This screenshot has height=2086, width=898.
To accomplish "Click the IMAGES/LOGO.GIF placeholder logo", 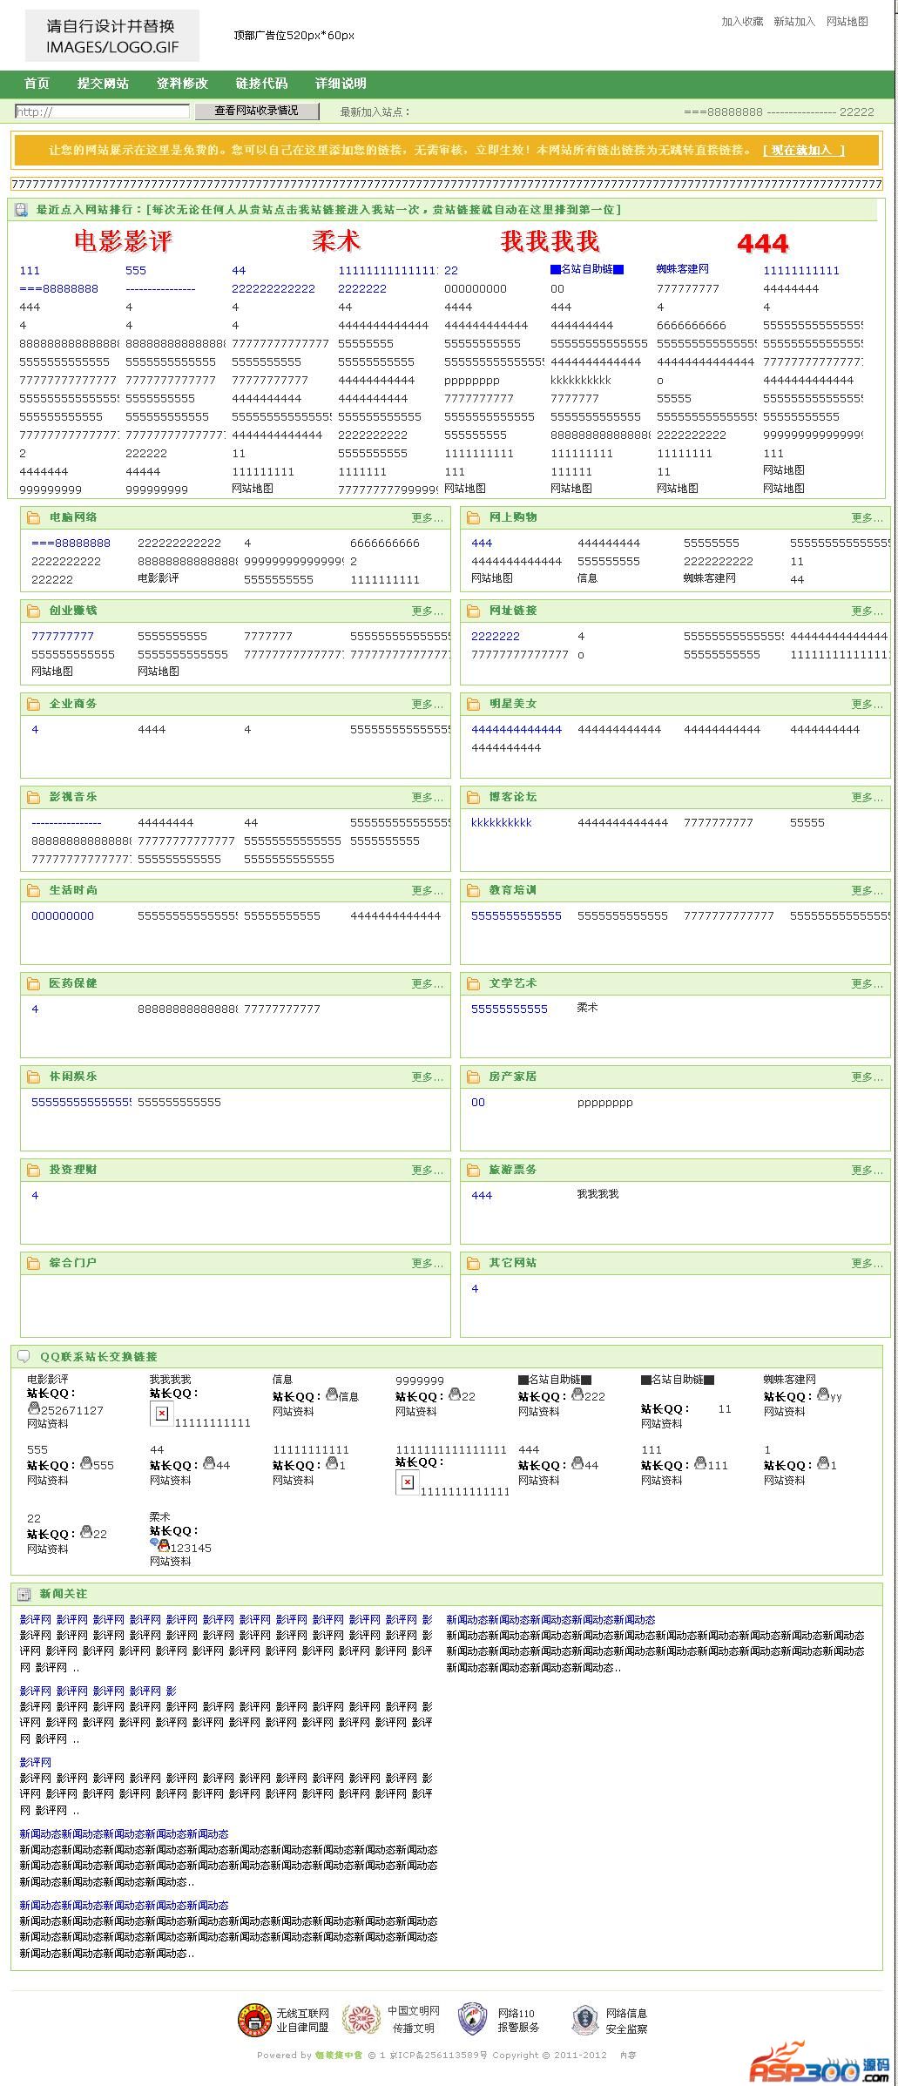I will (111, 36).
